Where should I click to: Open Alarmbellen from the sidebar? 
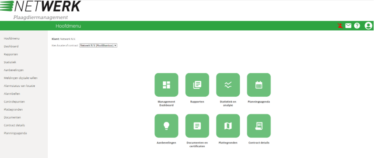[12, 94]
